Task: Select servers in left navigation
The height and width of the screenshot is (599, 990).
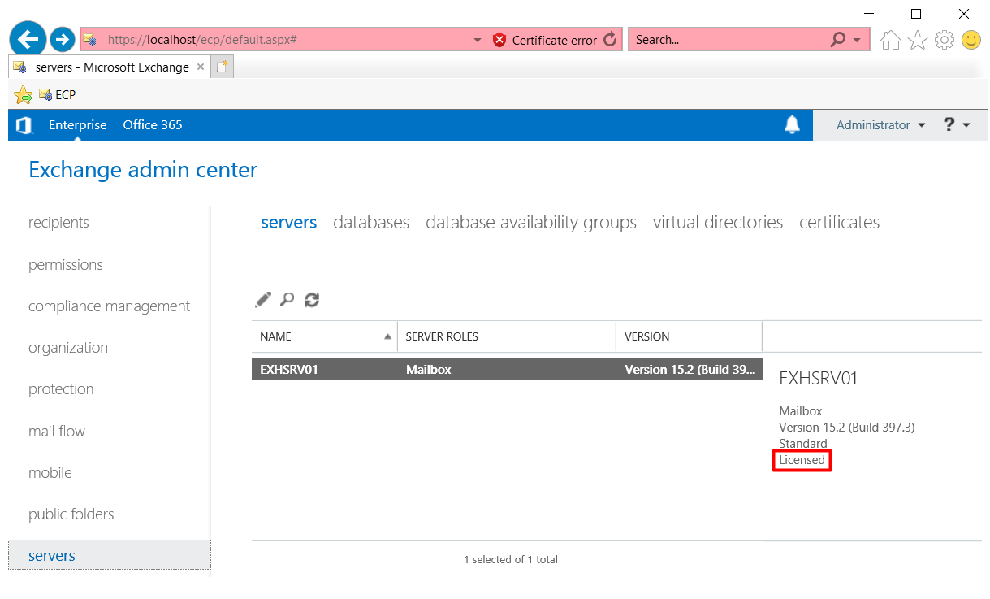Action: tap(109, 555)
